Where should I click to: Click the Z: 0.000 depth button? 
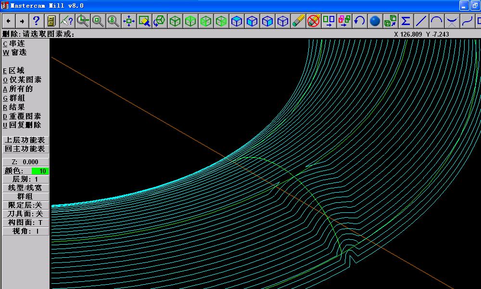coord(25,162)
